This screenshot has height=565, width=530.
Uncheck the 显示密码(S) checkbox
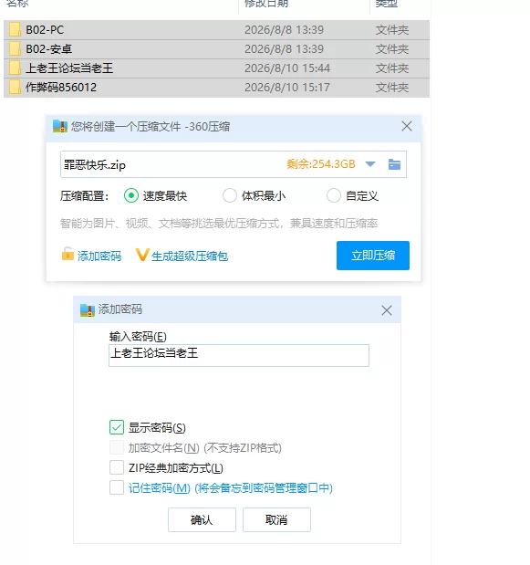[x=117, y=427]
